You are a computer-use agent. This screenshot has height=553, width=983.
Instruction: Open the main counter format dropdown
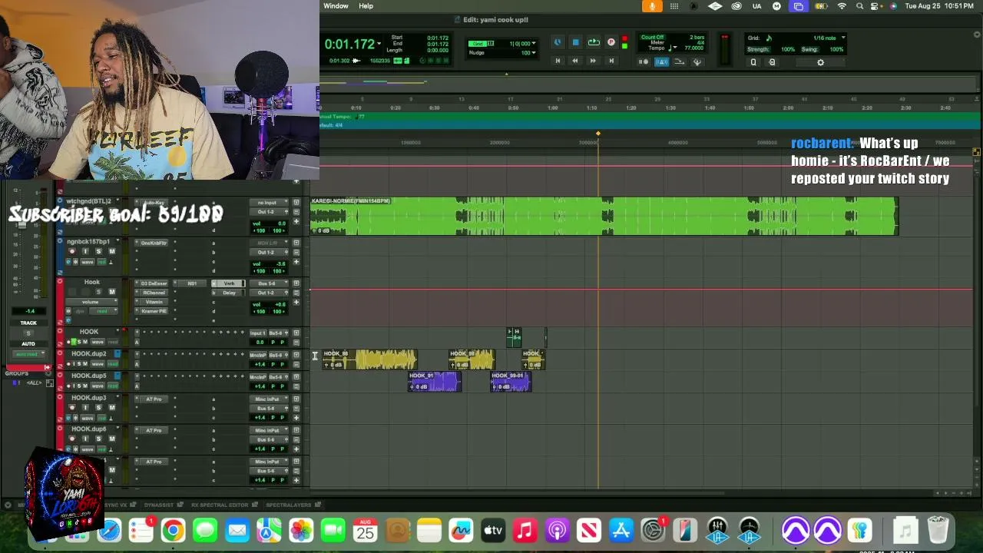(x=379, y=44)
